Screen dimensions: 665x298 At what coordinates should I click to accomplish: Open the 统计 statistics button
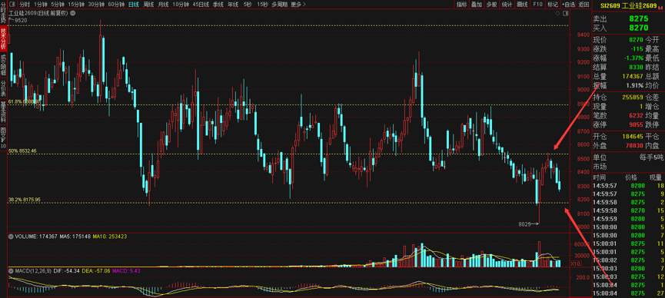[x=507, y=5]
